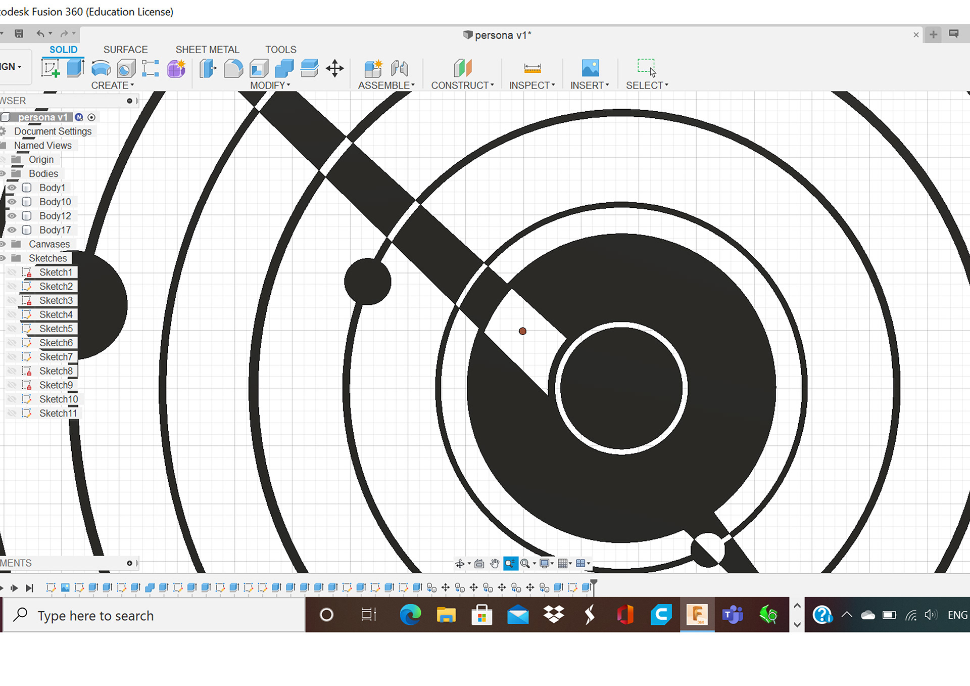Select the New Component tool

(373, 68)
